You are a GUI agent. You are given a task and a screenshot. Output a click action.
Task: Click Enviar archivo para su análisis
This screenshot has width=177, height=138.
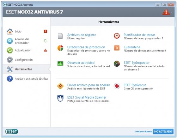point(89,85)
